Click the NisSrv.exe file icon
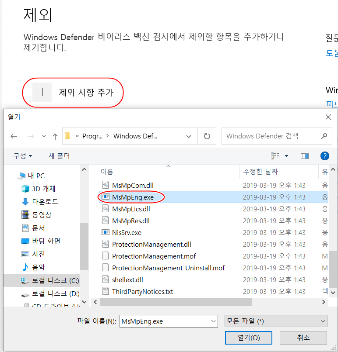 [106, 232]
